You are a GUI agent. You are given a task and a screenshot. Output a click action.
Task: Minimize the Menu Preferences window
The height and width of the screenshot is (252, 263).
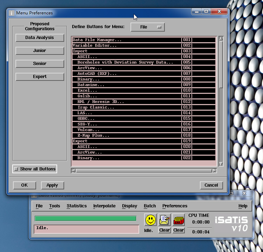pyautogui.click(x=197, y=12)
